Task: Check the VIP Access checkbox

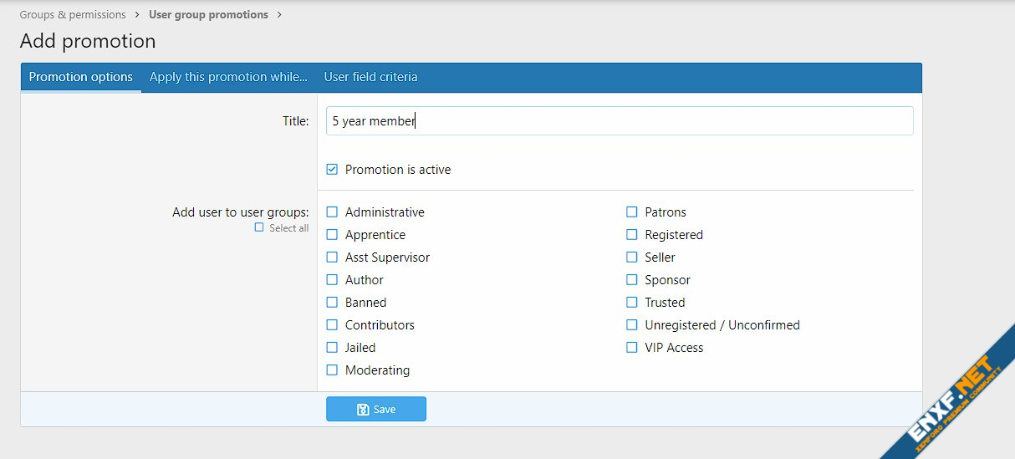Action: click(x=632, y=348)
